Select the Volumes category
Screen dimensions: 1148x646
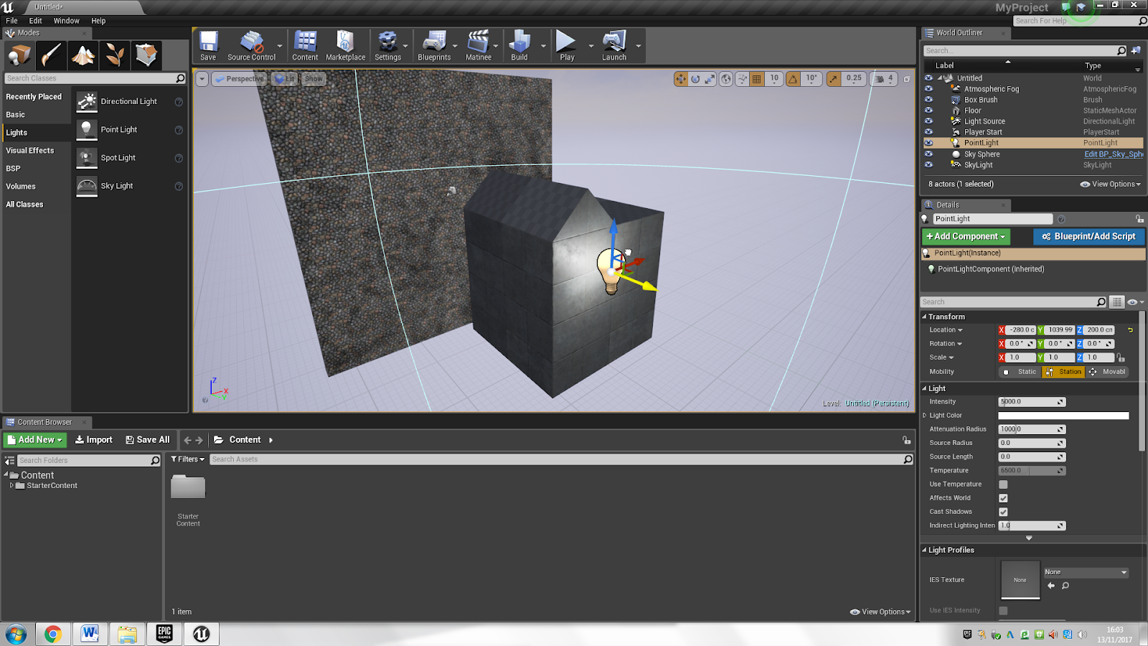pos(21,187)
